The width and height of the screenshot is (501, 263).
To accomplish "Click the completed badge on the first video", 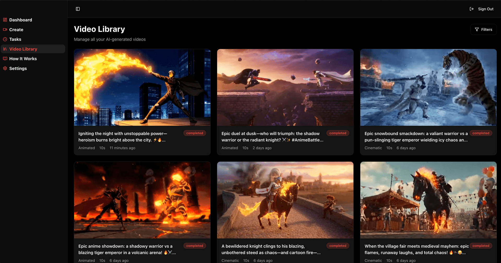I will 194,133.
